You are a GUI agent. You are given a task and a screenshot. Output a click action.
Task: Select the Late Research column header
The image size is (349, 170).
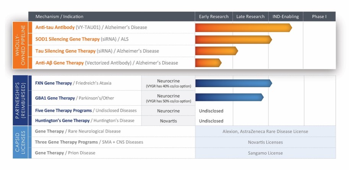(250, 16)
